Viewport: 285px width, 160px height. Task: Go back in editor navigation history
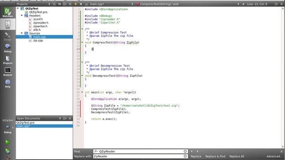click(76, 4)
